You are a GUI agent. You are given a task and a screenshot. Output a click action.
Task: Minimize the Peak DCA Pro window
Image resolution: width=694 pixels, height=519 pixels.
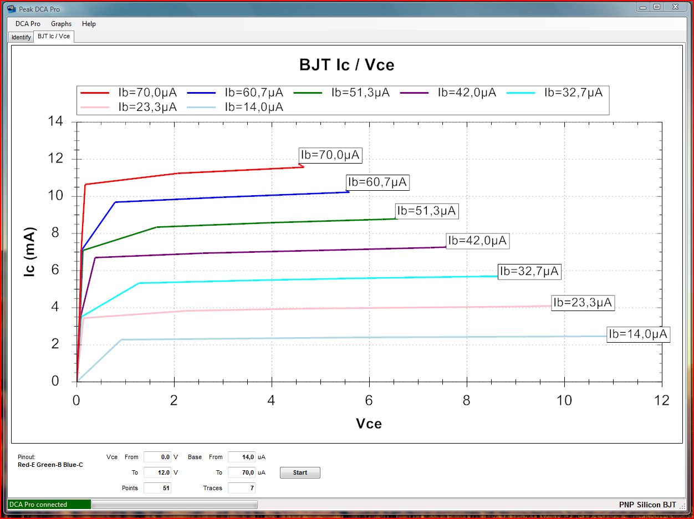click(642, 7)
